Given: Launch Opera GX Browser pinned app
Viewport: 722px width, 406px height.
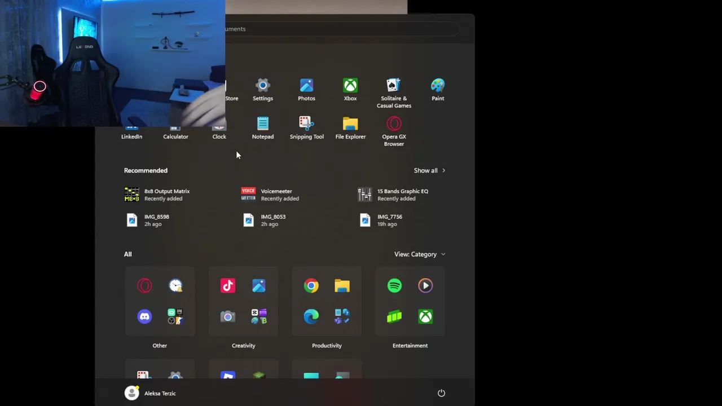Looking at the screenshot, I should 394,132.
